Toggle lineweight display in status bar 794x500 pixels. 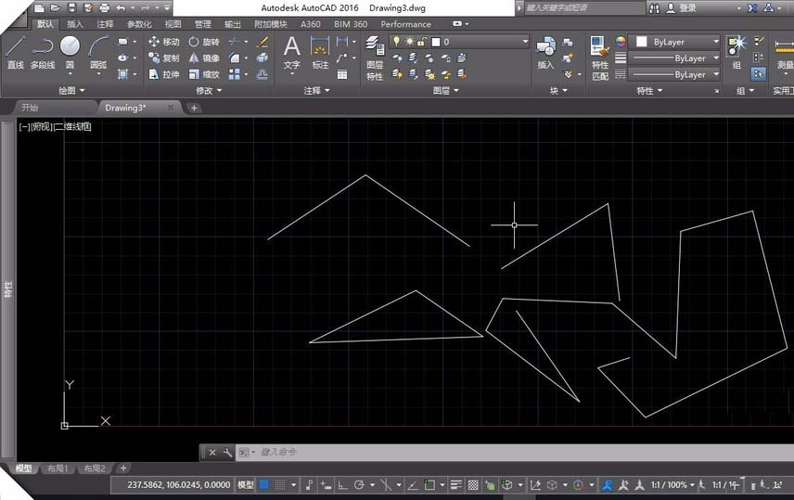coord(457,485)
